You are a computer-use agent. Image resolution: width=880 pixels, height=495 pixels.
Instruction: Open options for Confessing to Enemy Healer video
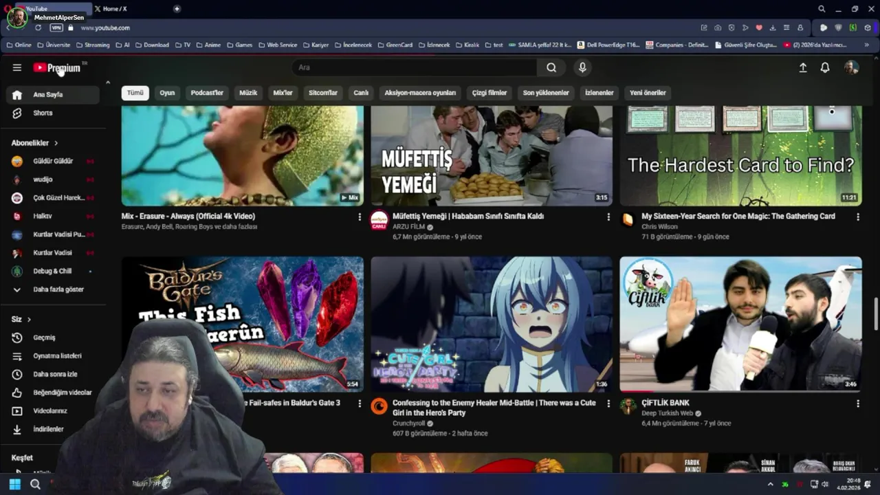pyautogui.click(x=608, y=404)
